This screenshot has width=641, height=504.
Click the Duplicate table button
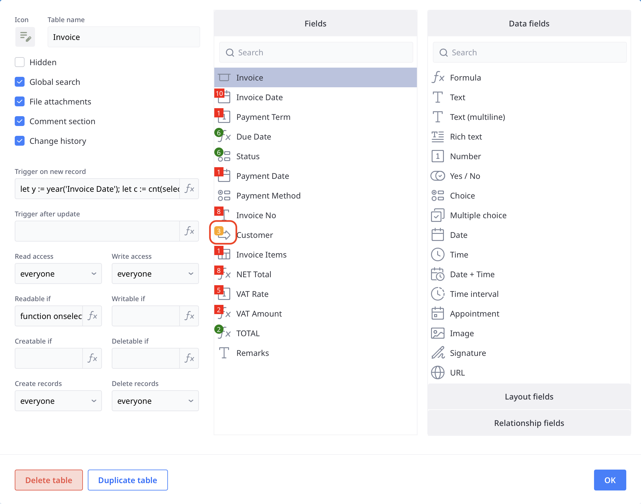click(x=128, y=480)
